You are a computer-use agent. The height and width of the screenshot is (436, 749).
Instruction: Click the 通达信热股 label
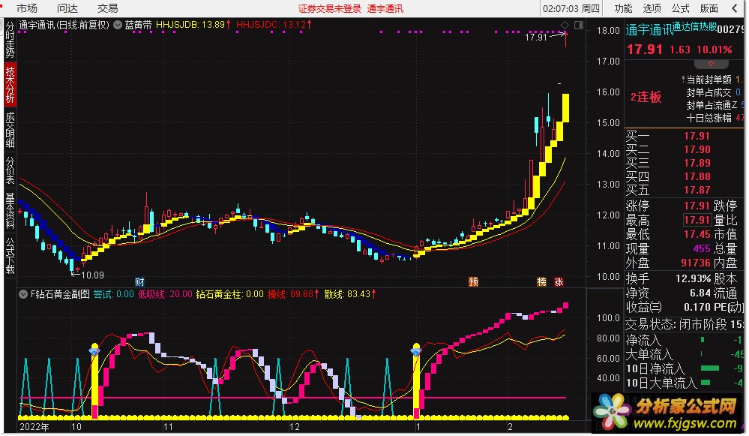(694, 27)
